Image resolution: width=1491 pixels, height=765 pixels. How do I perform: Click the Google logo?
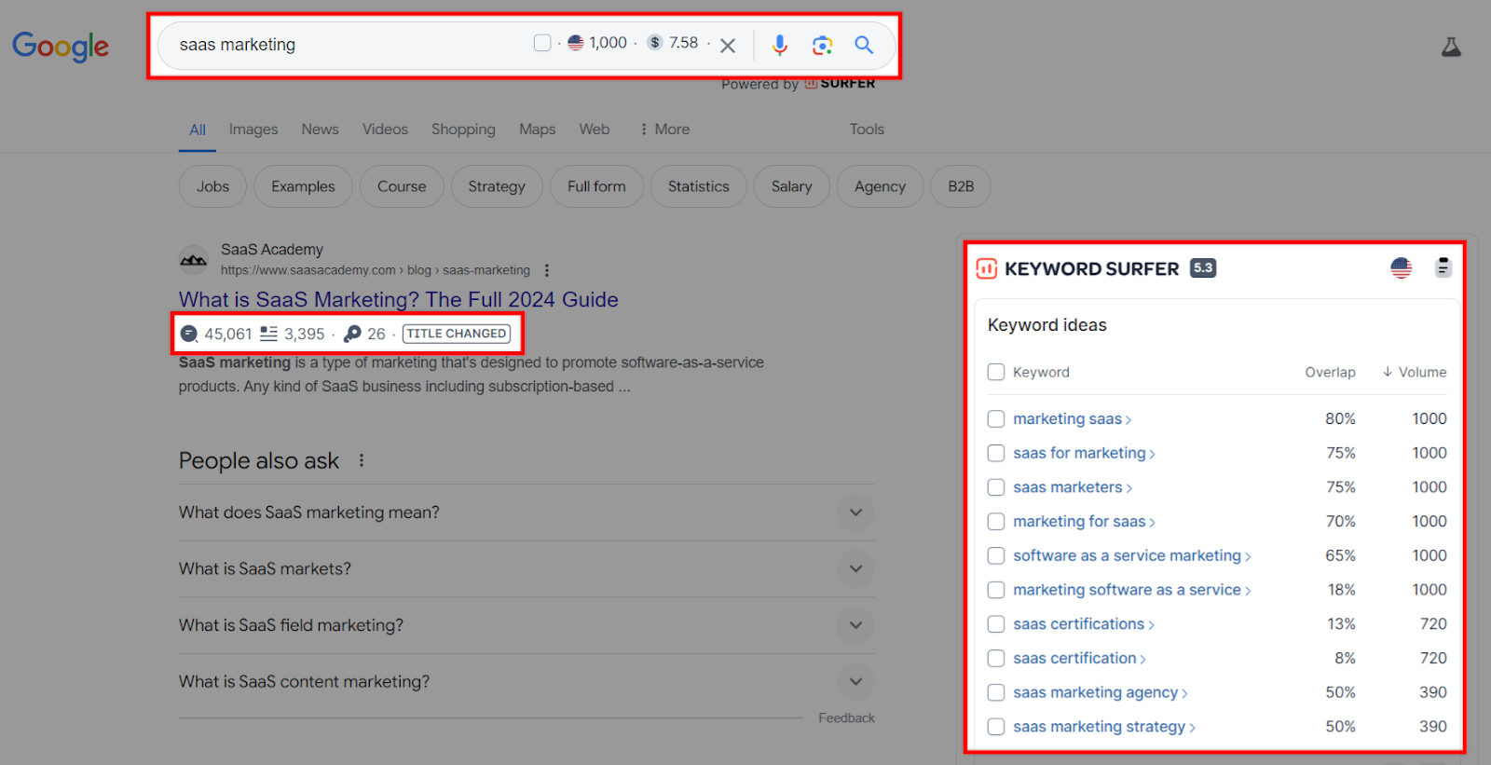[61, 46]
